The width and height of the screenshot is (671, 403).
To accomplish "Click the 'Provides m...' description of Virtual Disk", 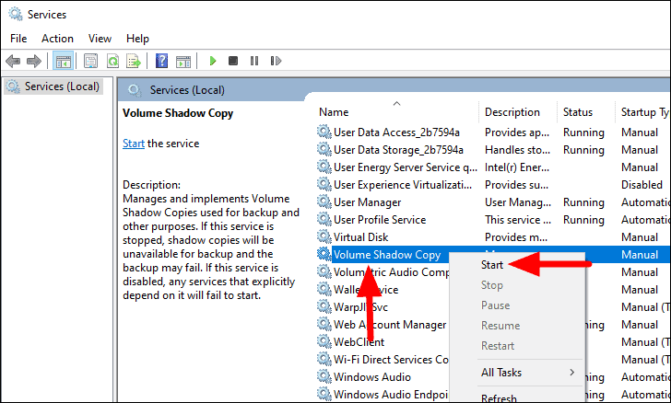I will [x=516, y=237].
